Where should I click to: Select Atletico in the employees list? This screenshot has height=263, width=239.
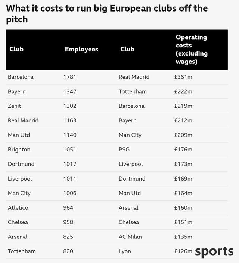pos(18,208)
